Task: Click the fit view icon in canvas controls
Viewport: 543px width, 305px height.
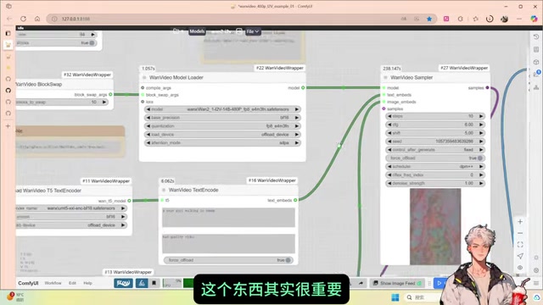Action: tap(520, 245)
